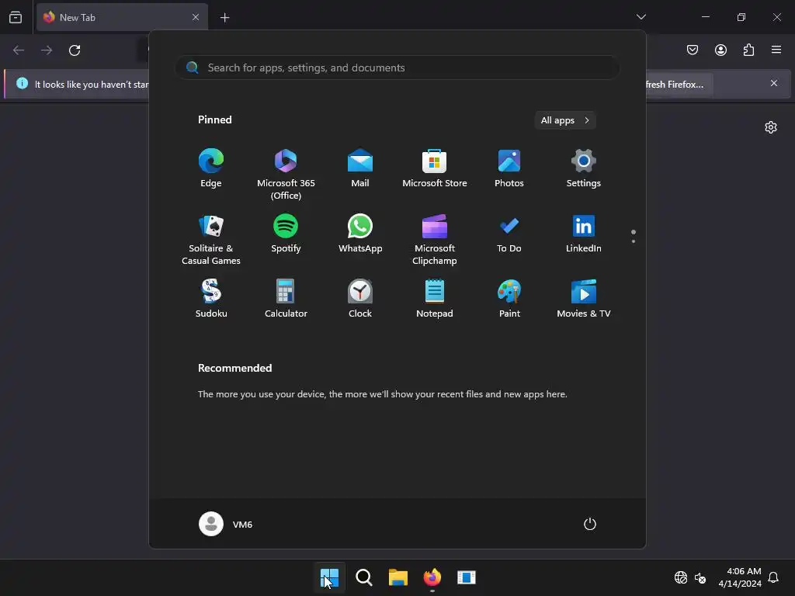
Task: Launch Notepad
Action: tap(435, 299)
